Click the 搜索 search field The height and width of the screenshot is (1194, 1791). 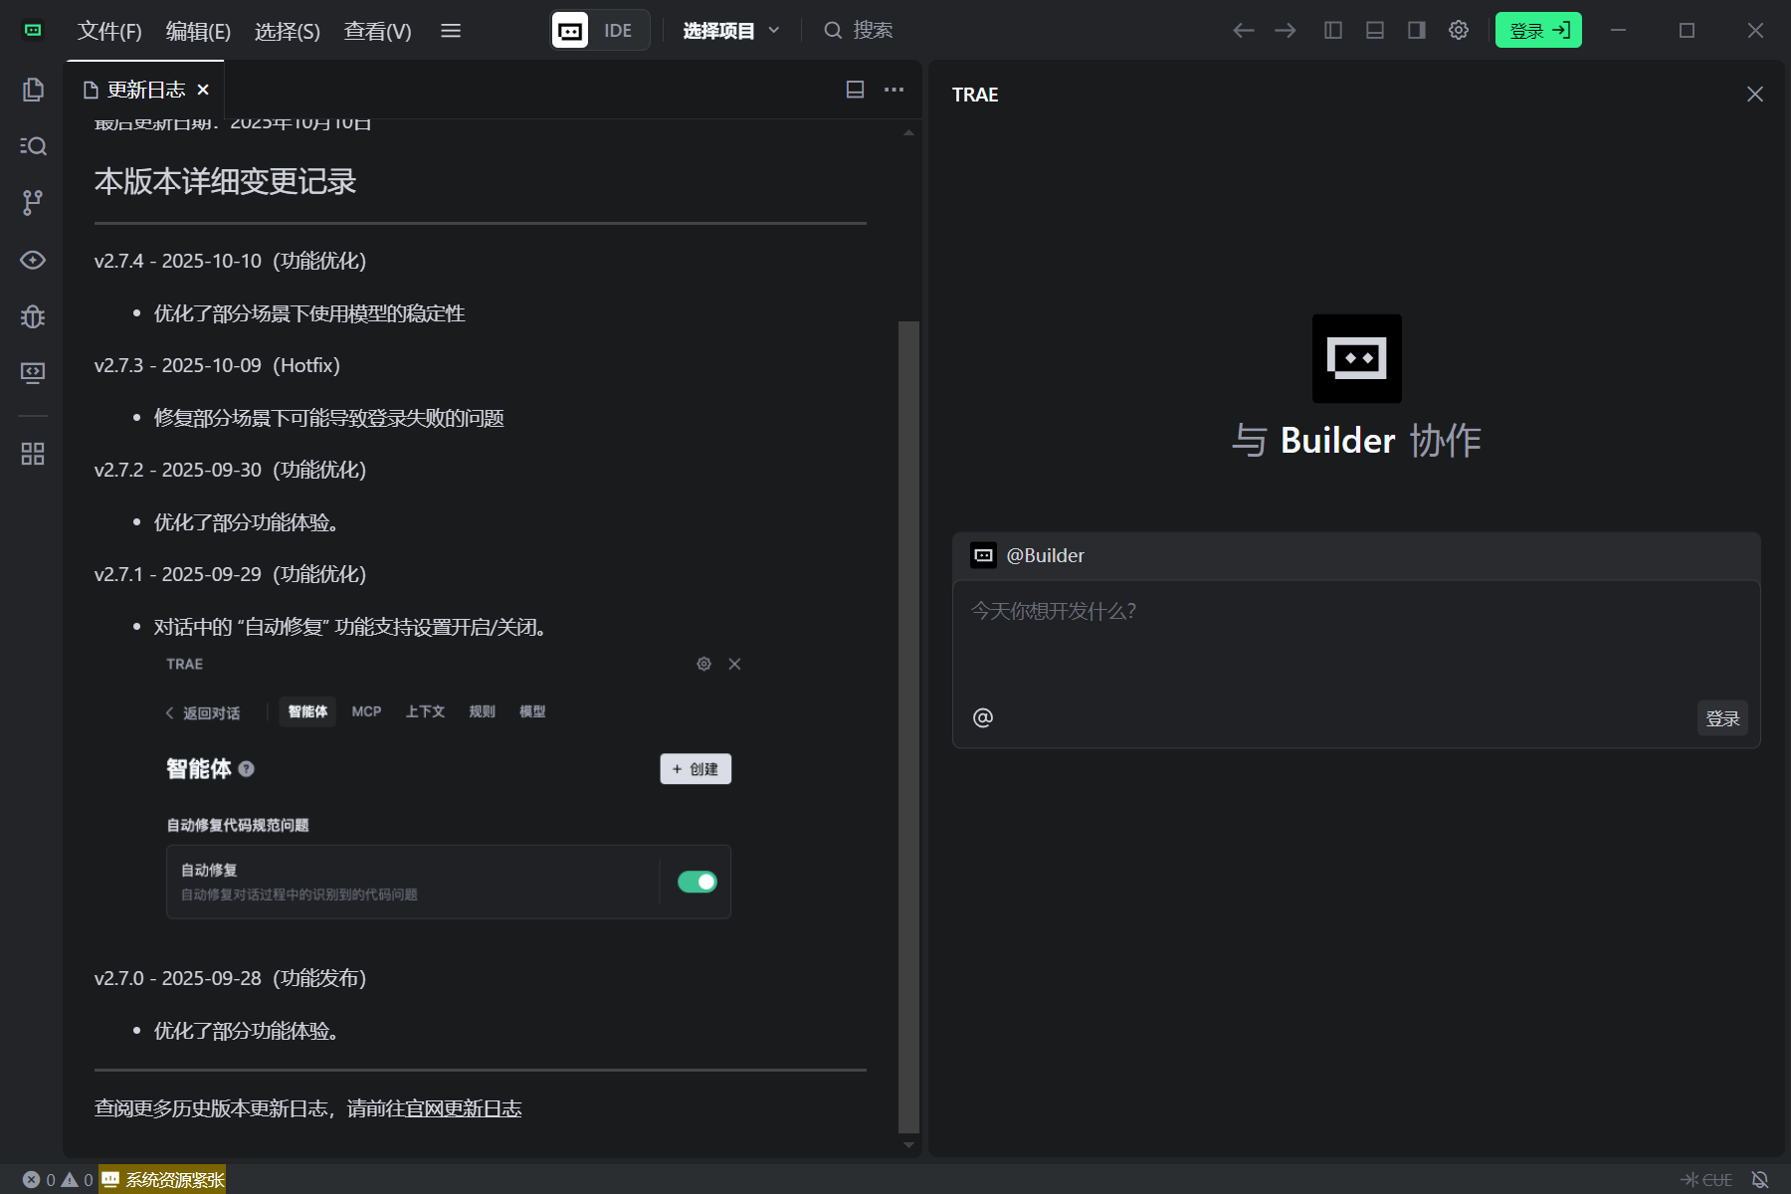point(860,31)
